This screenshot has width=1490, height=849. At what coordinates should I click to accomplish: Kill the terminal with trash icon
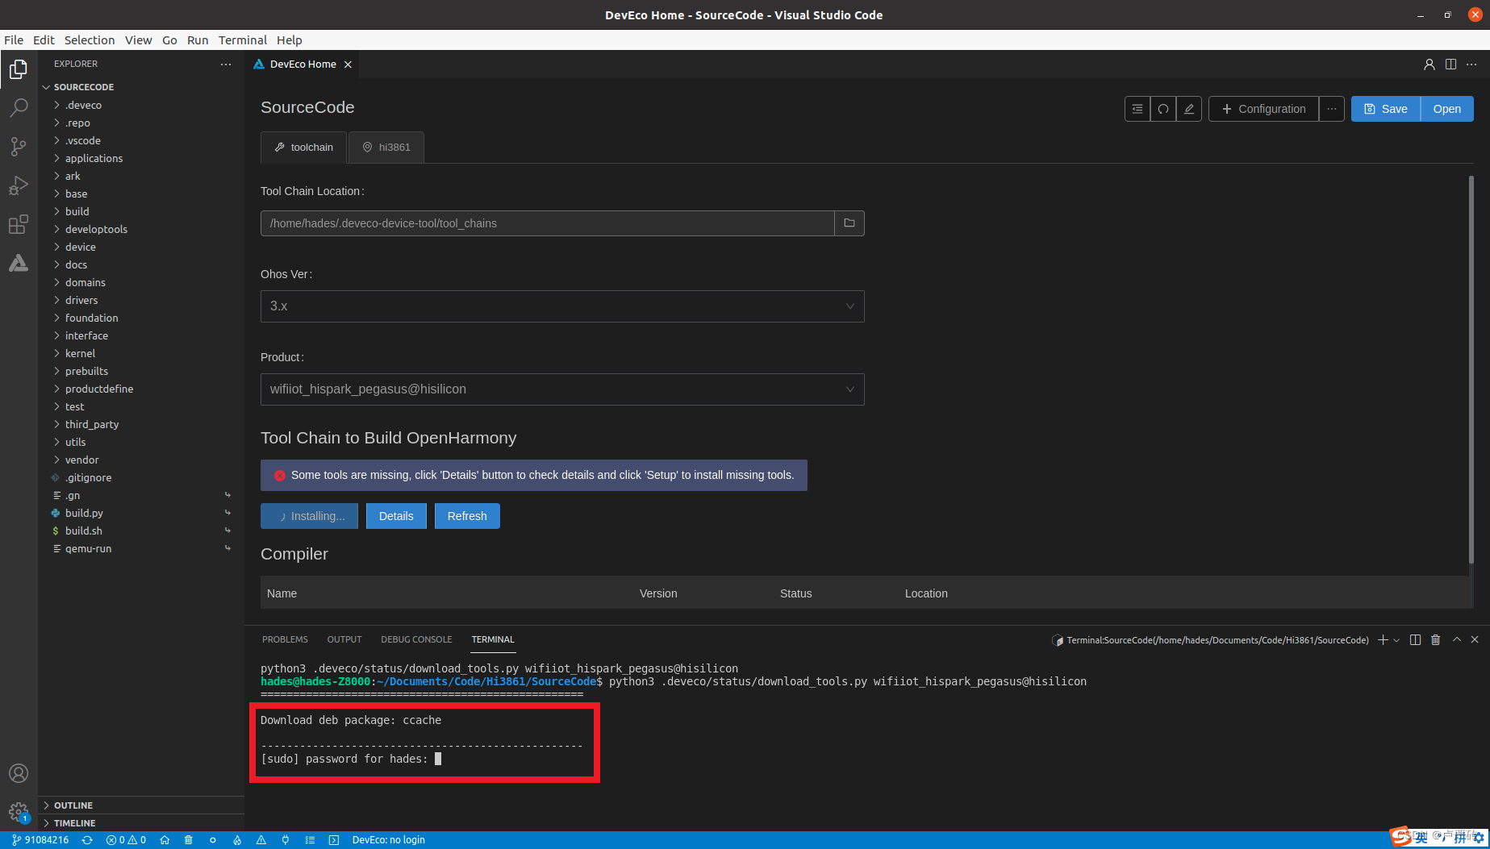(x=1436, y=639)
